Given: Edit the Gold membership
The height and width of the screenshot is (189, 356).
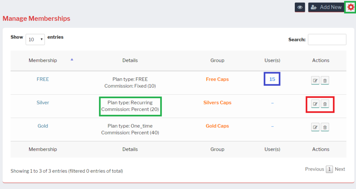Looking at the screenshot, I should pyautogui.click(x=315, y=127).
